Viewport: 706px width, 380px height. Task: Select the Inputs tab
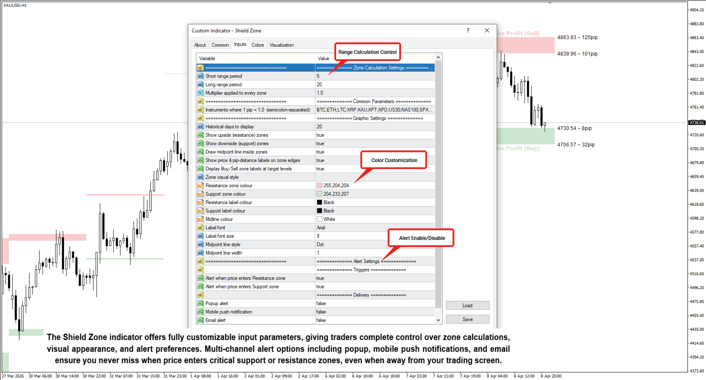[240, 44]
